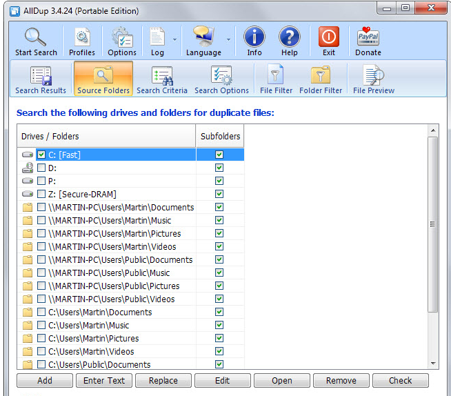Viewport: 451px width, 396px height.
Task: Check the D: drive checkbox
Action: (x=41, y=168)
